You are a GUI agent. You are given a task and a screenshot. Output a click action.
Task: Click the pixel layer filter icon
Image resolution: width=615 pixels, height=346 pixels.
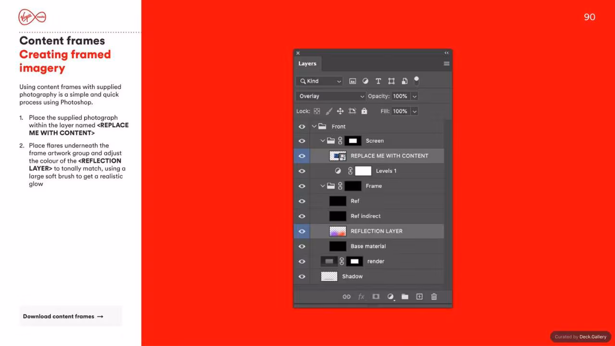[352, 81]
